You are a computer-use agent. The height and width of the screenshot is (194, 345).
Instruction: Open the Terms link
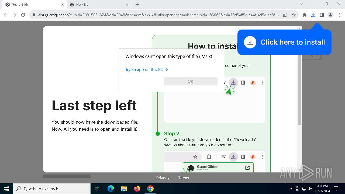pyautogui.click(x=184, y=178)
